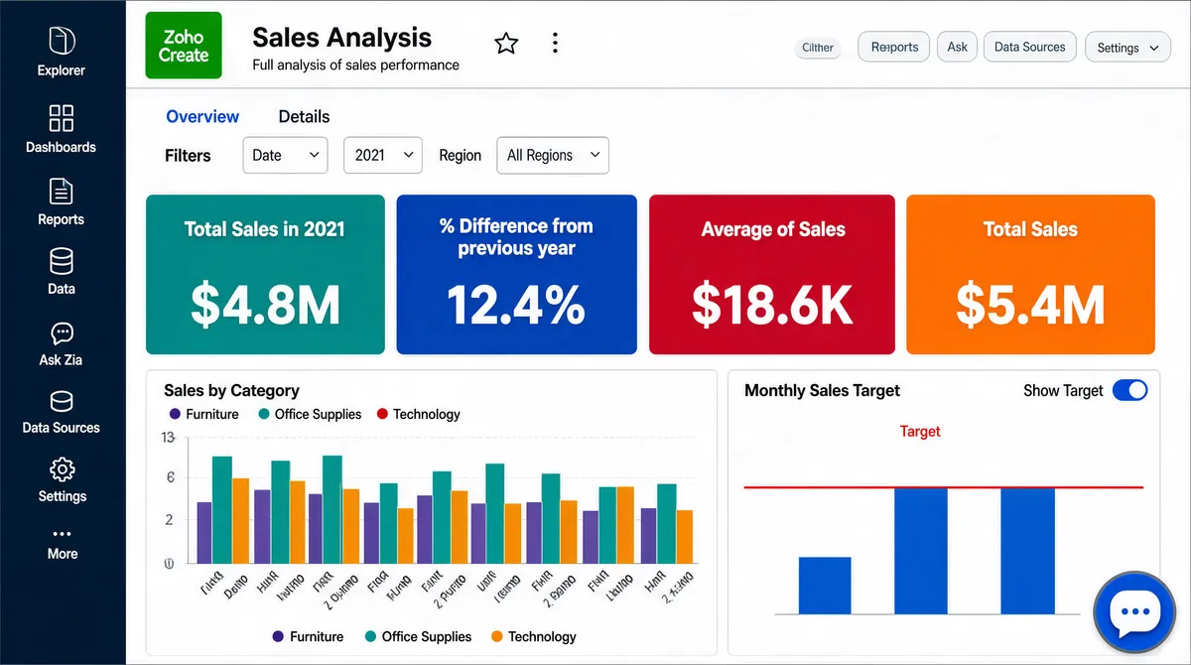This screenshot has width=1191, height=665.
Task: Open Dashboards in the sidebar
Action: [x=62, y=129]
